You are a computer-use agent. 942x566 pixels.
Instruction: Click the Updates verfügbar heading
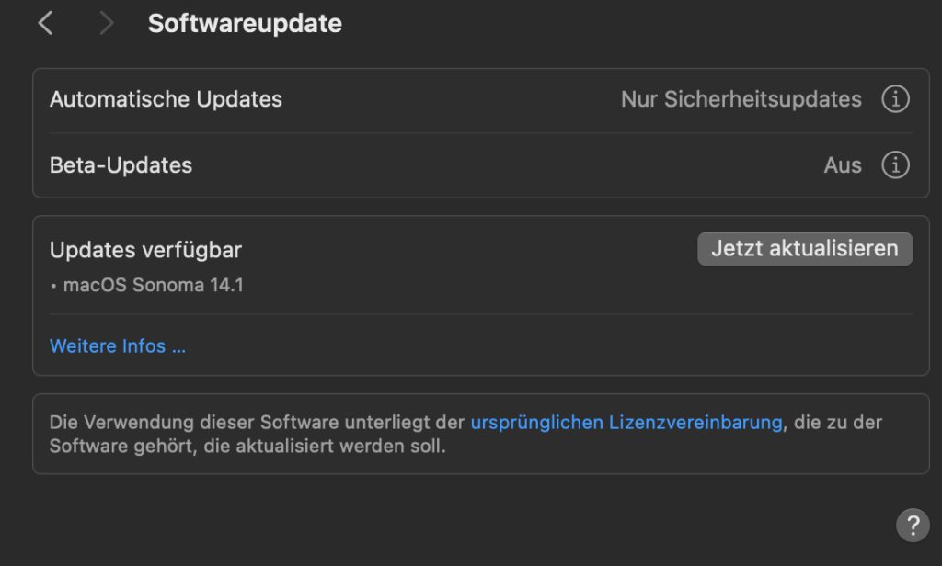point(145,250)
